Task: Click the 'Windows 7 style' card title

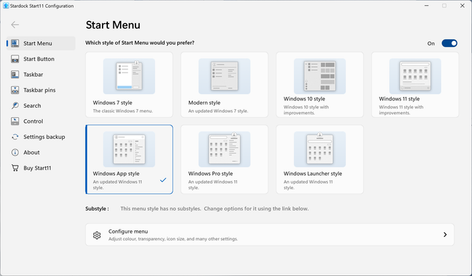Action: [x=113, y=103]
